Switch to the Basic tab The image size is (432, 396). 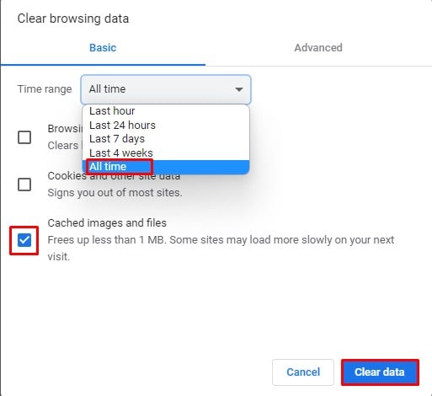coord(103,48)
